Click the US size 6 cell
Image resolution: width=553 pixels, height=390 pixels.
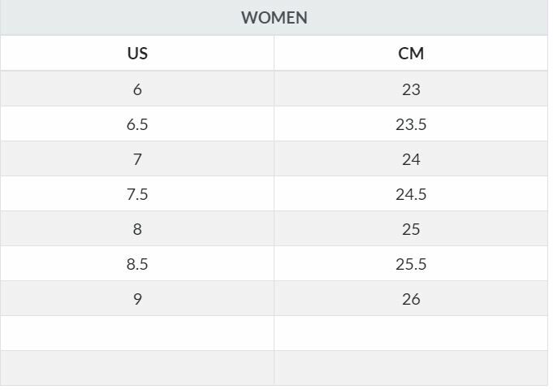137,89
